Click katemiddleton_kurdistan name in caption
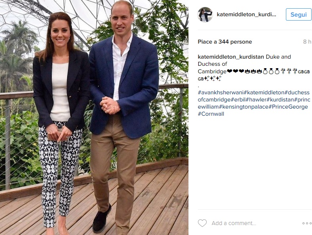This screenshot has width=312, height=235. tap(231, 57)
